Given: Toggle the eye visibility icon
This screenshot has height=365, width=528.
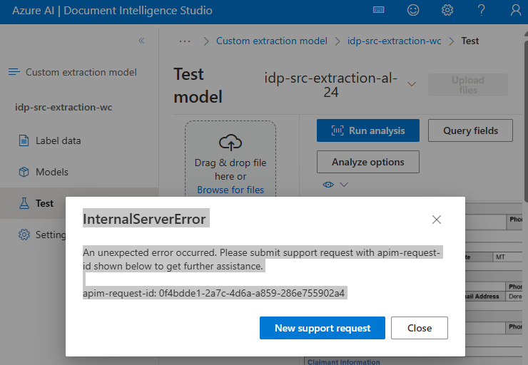Looking at the screenshot, I should point(328,185).
